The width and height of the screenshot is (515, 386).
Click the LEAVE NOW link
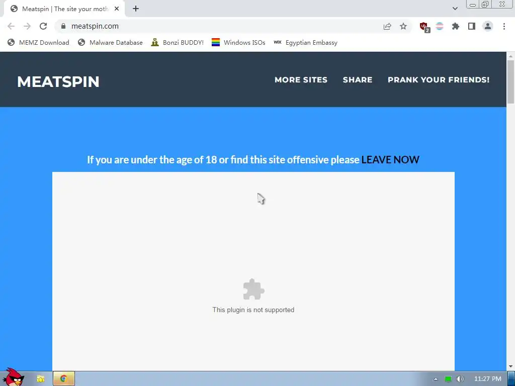(390, 159)
